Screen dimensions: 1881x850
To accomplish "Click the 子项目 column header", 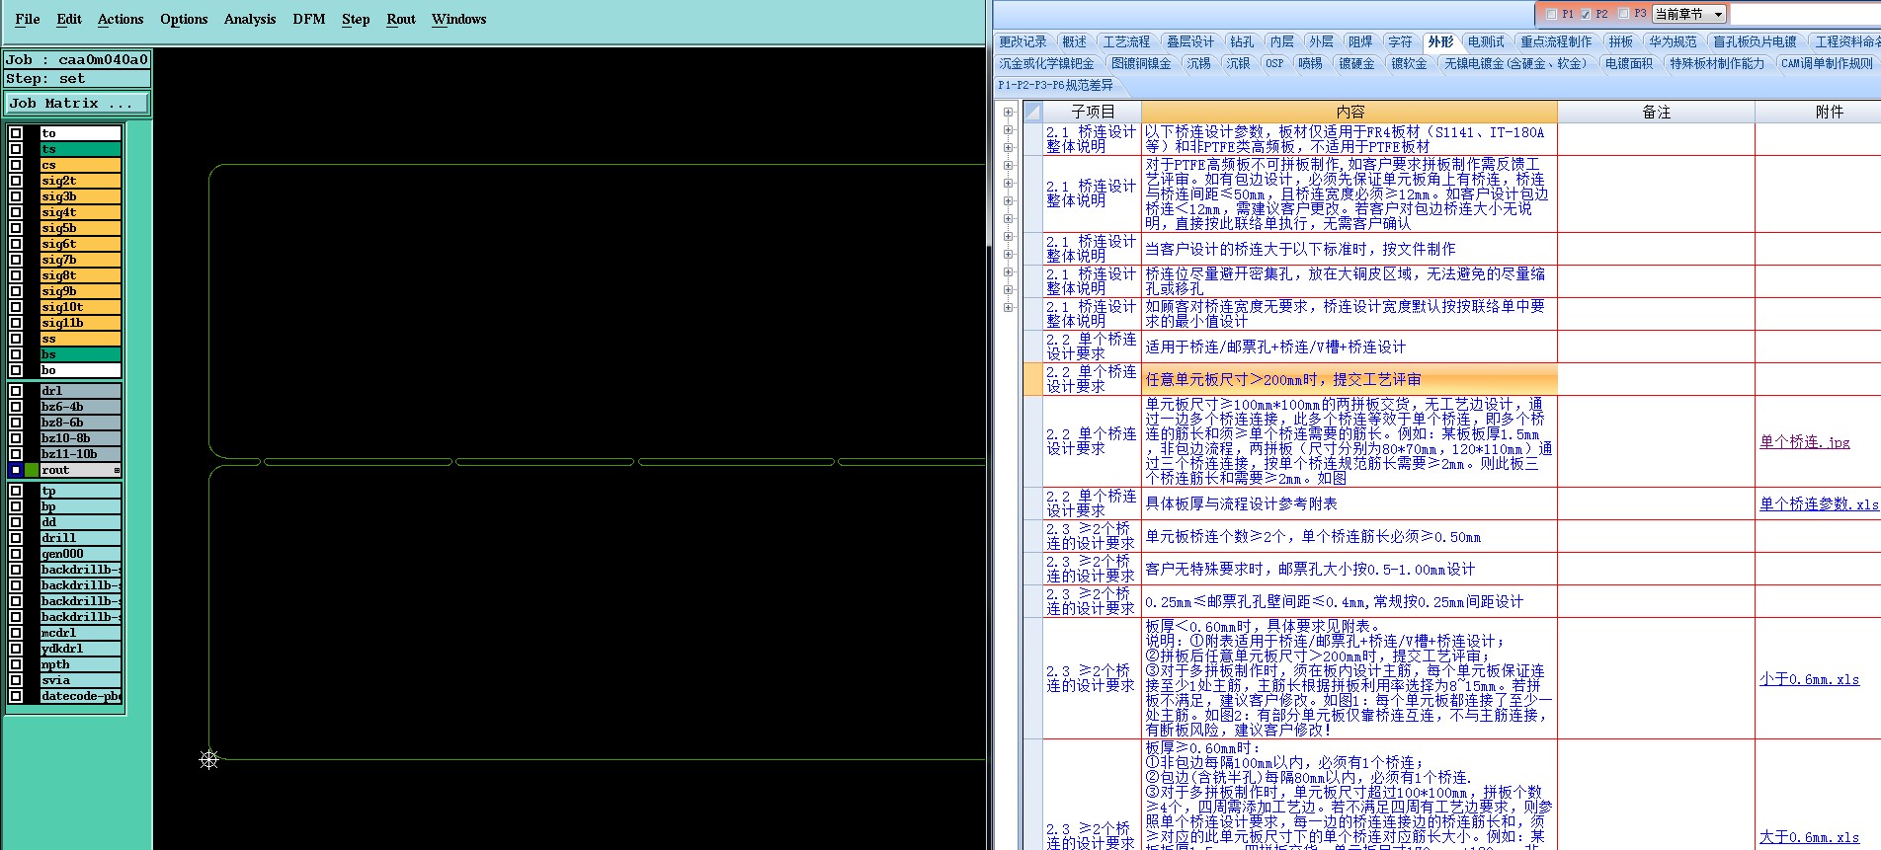I will (x=1092, y=112).
